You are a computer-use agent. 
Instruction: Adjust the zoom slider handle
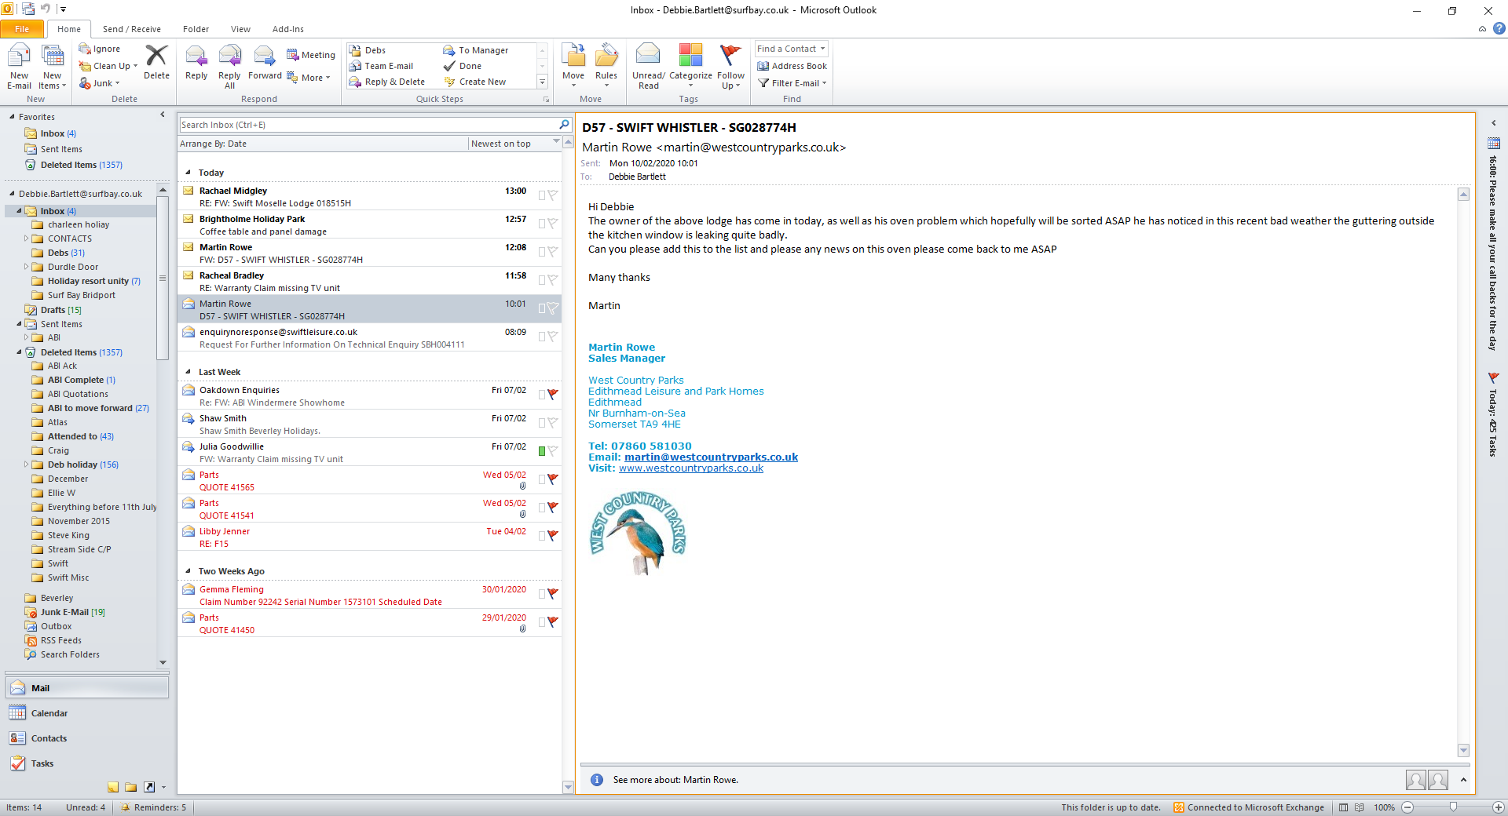click(1453, 807)
